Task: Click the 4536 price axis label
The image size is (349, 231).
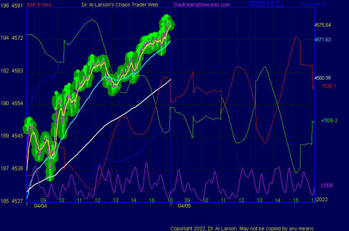Action: point(18,168)
